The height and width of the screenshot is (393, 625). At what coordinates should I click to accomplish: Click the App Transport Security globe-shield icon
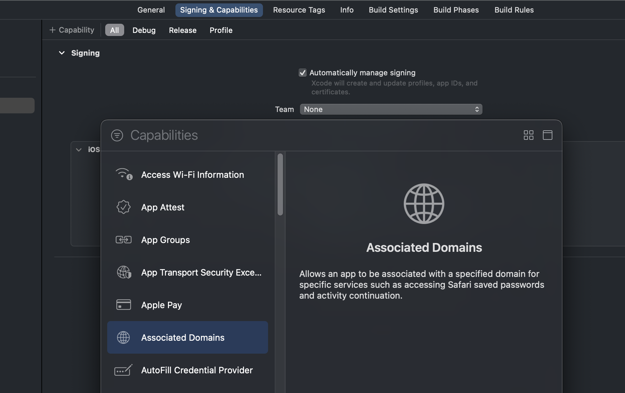(x=124, y=272)
